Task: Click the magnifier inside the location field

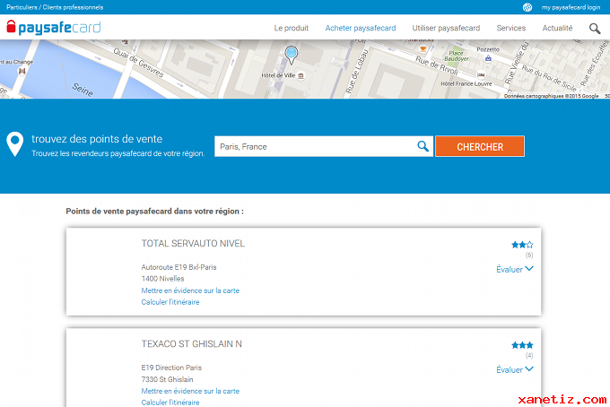Action: coord(423,146)
